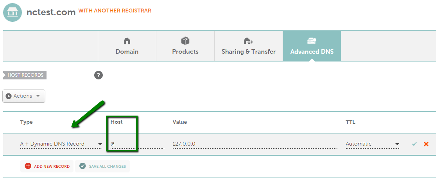This screenshot has height=181, width=439.
Task: Click the house icon above Domain
Action: click(x=127, y=41)
